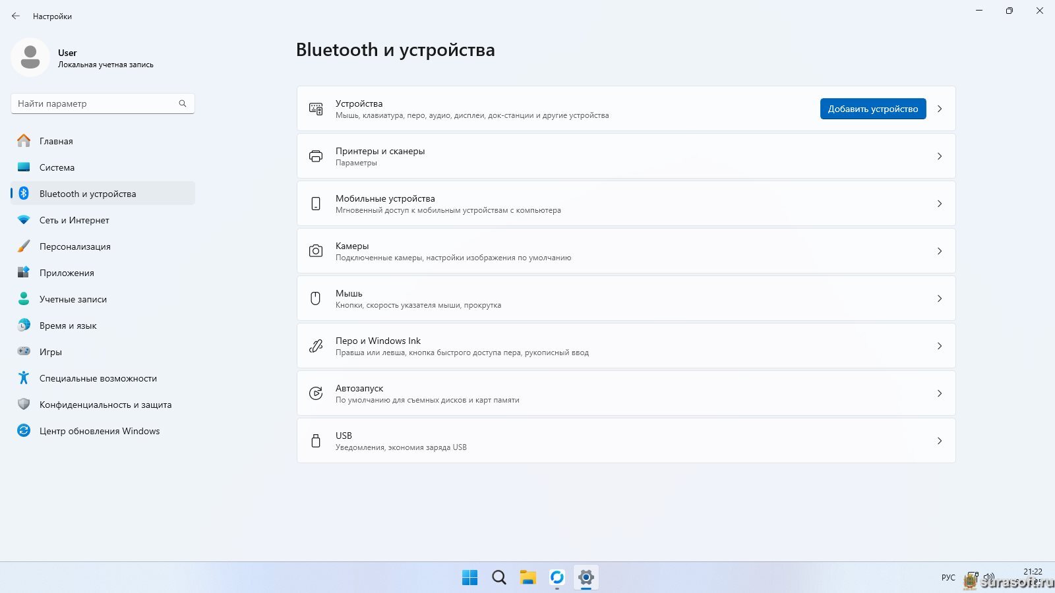Screen dimensions: 1055x593
Task: Click the Добавить устройство button
Action: coord(873,109)
